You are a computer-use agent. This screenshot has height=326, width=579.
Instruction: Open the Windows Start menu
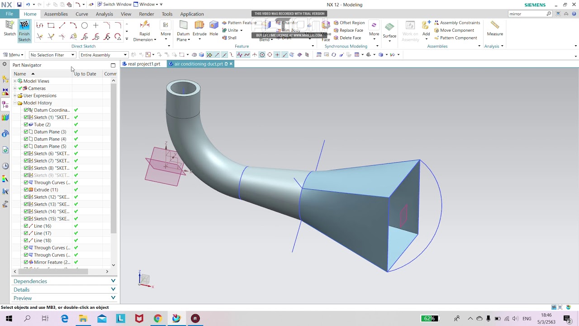[9, 318]
